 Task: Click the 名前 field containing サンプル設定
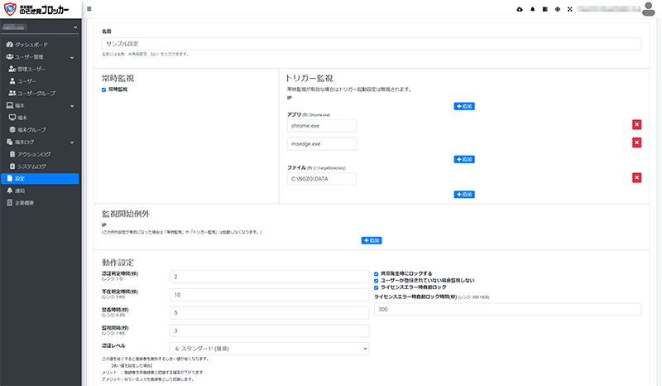[x=372, y=44]
